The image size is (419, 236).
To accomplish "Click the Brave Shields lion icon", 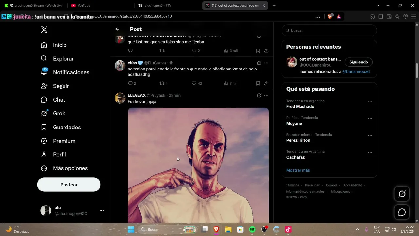I will point(330,16).
